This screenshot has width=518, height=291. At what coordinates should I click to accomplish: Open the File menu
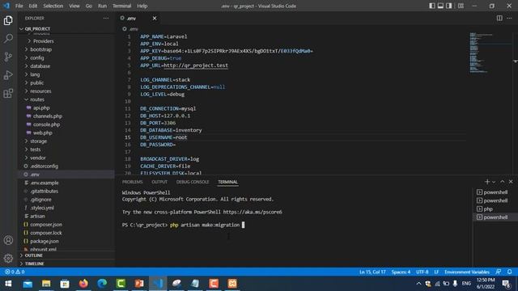tap(19, 6)
